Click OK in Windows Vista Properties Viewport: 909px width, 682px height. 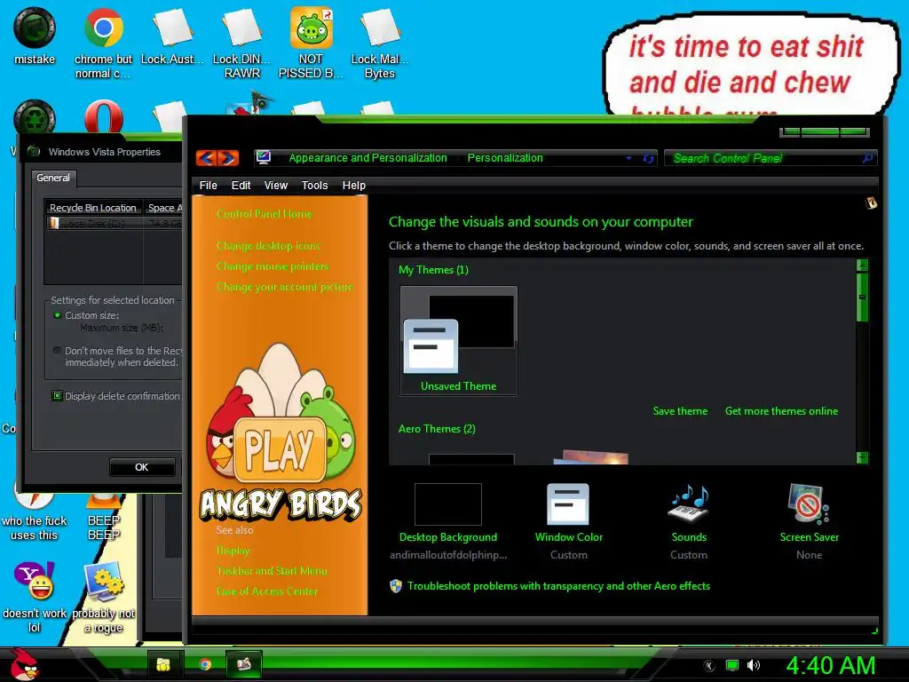click(x=142, y=467)
